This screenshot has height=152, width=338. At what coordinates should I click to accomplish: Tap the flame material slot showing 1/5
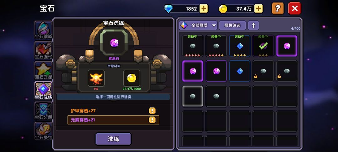96,78
